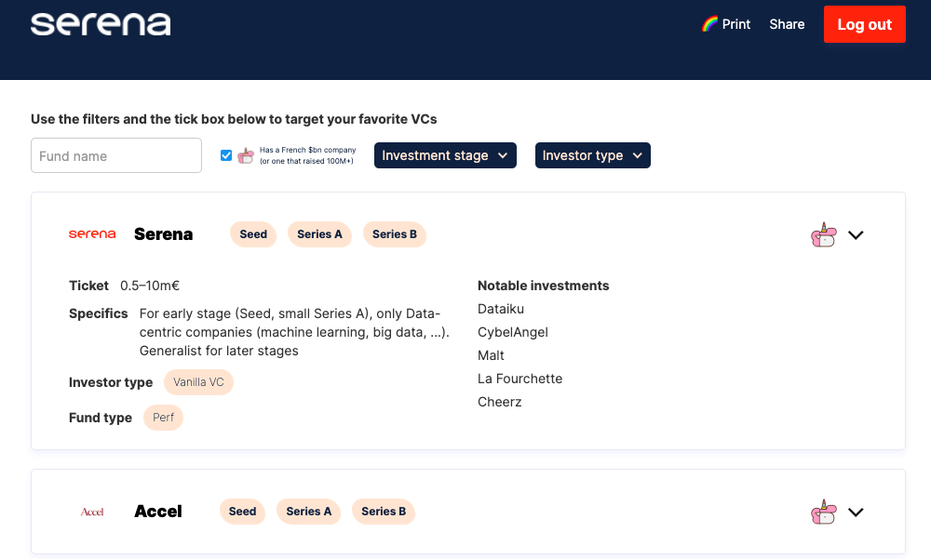The width and height of the screenshot is (931, 559).
Task: Click the unicorn icon on Accel card
Action: [x=824, y=512]
